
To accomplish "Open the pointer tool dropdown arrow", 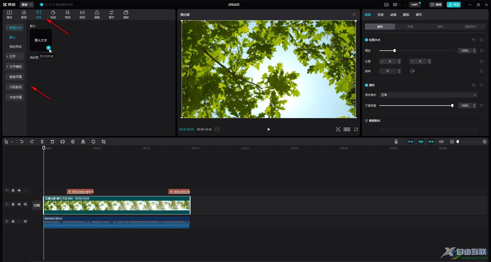I will coord(12,142).
